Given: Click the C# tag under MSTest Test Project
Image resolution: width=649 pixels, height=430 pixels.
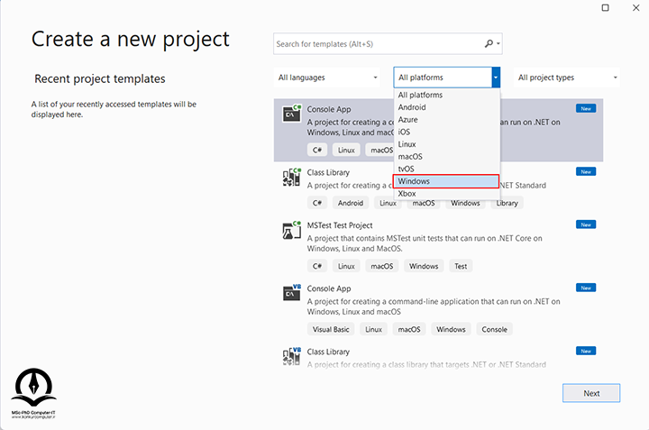Looking at the screenshot, I should pos(317,266).
